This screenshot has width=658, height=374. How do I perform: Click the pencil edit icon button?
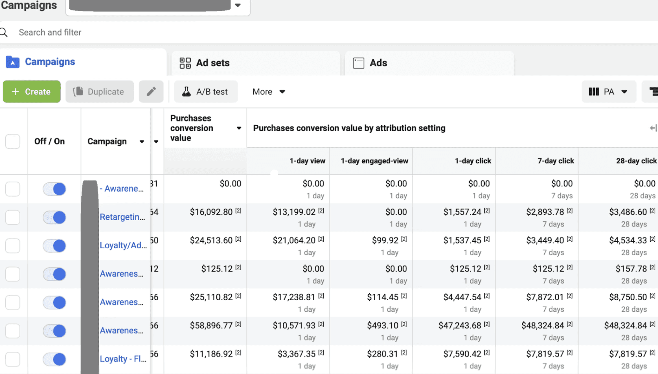(x=151, y=92)
